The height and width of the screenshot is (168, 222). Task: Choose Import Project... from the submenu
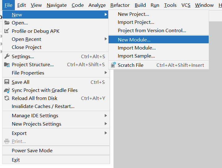[159, 22]
